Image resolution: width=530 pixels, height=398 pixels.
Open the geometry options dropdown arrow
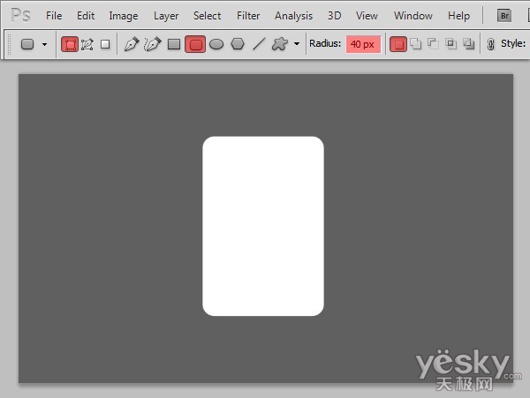[297, 44]
